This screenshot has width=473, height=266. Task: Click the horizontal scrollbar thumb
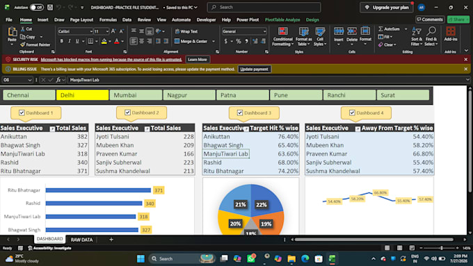[374, 240]
